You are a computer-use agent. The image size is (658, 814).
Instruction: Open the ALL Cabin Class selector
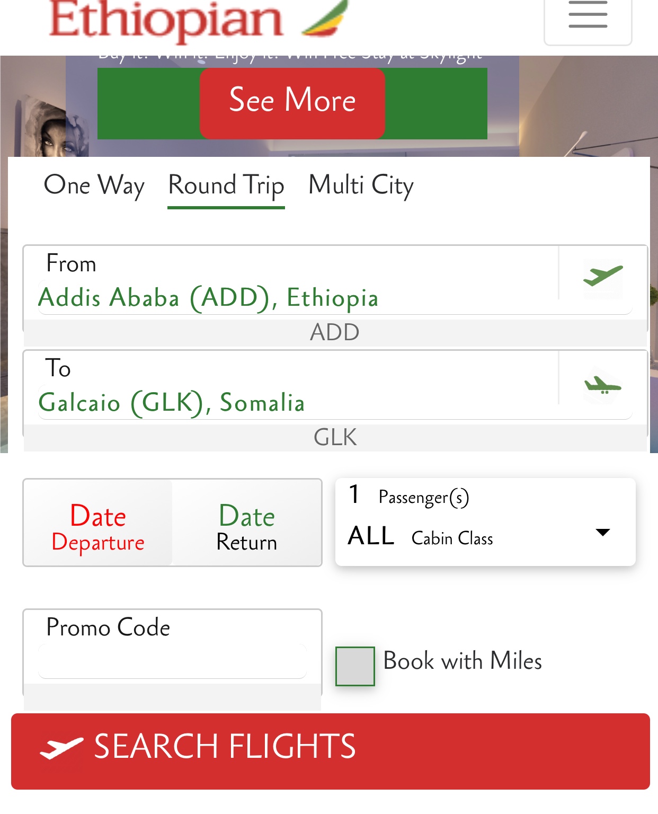(421, 537)
